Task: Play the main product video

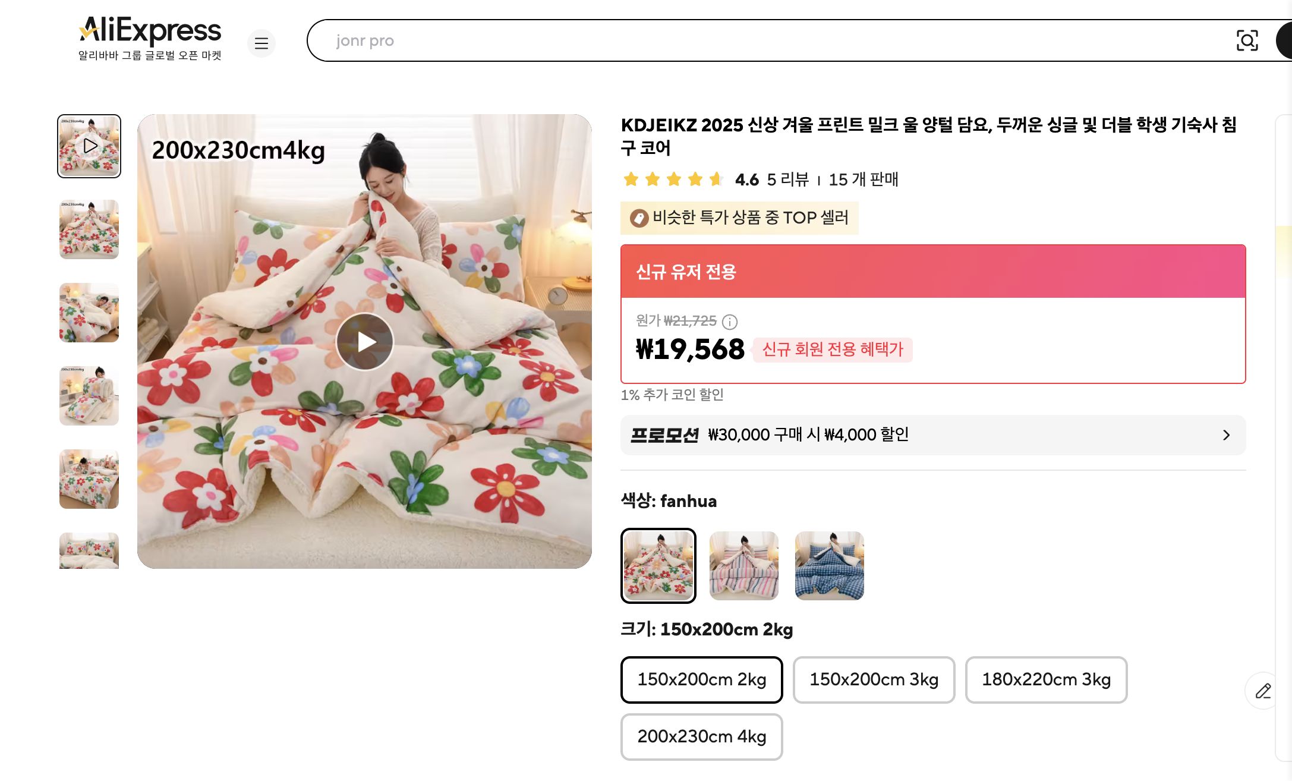Action: click(364, 340)
